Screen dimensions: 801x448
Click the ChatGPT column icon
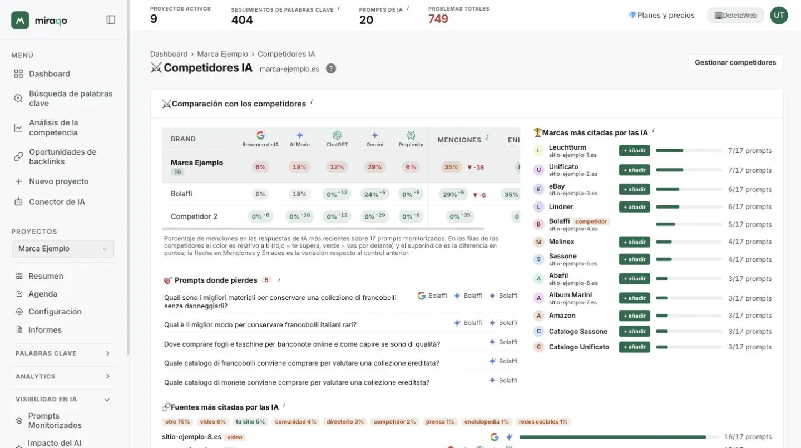pyautogui.click(x=337, y=135)
